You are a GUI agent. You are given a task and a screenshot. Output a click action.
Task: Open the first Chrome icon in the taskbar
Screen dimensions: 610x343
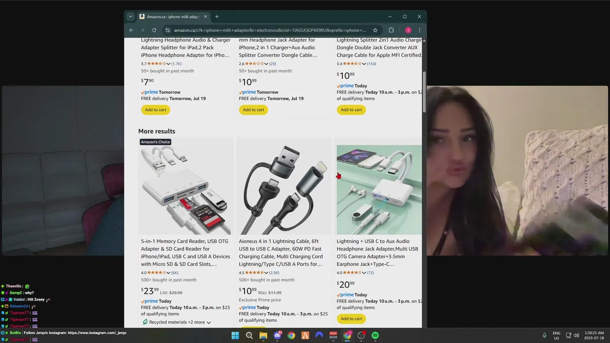[x=291, y=335]
